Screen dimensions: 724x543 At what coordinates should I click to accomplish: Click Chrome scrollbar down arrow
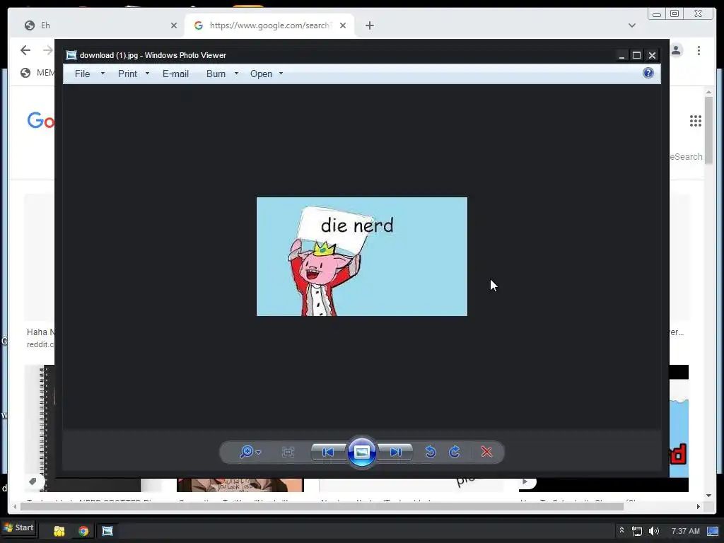[x=708, y=496]
